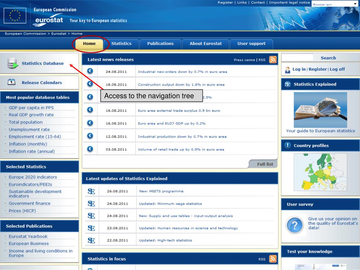Viewport: 360px width, 270px height.
Task: Click the Register link in top bar
Action: pyautogui.click(x=225, y=2)
